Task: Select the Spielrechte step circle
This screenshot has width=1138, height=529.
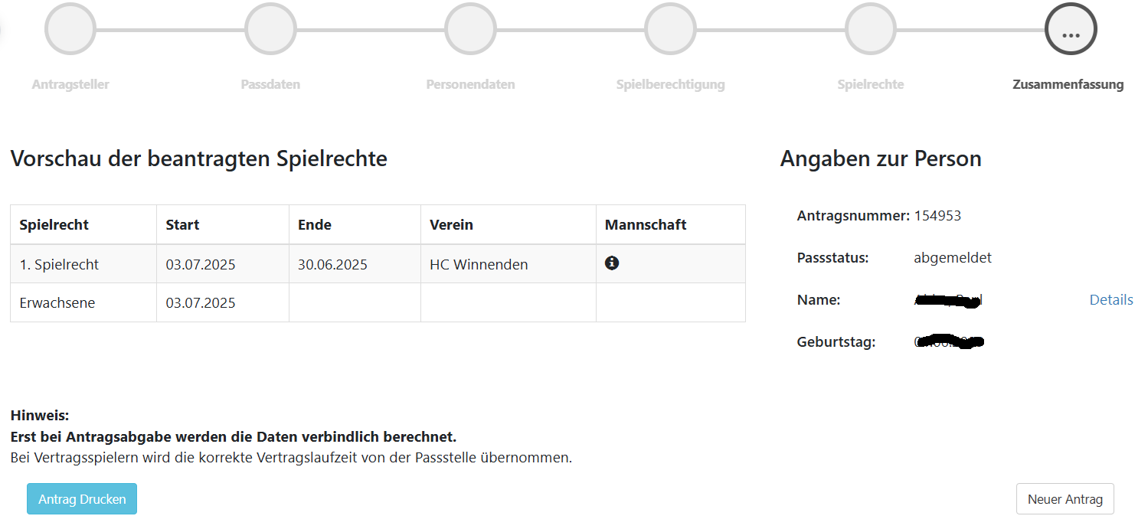Action: click(x=870, y=31)
